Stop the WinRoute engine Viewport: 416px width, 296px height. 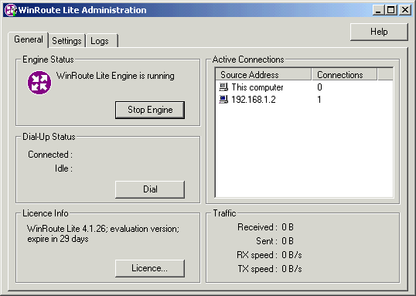pos(150,110)
